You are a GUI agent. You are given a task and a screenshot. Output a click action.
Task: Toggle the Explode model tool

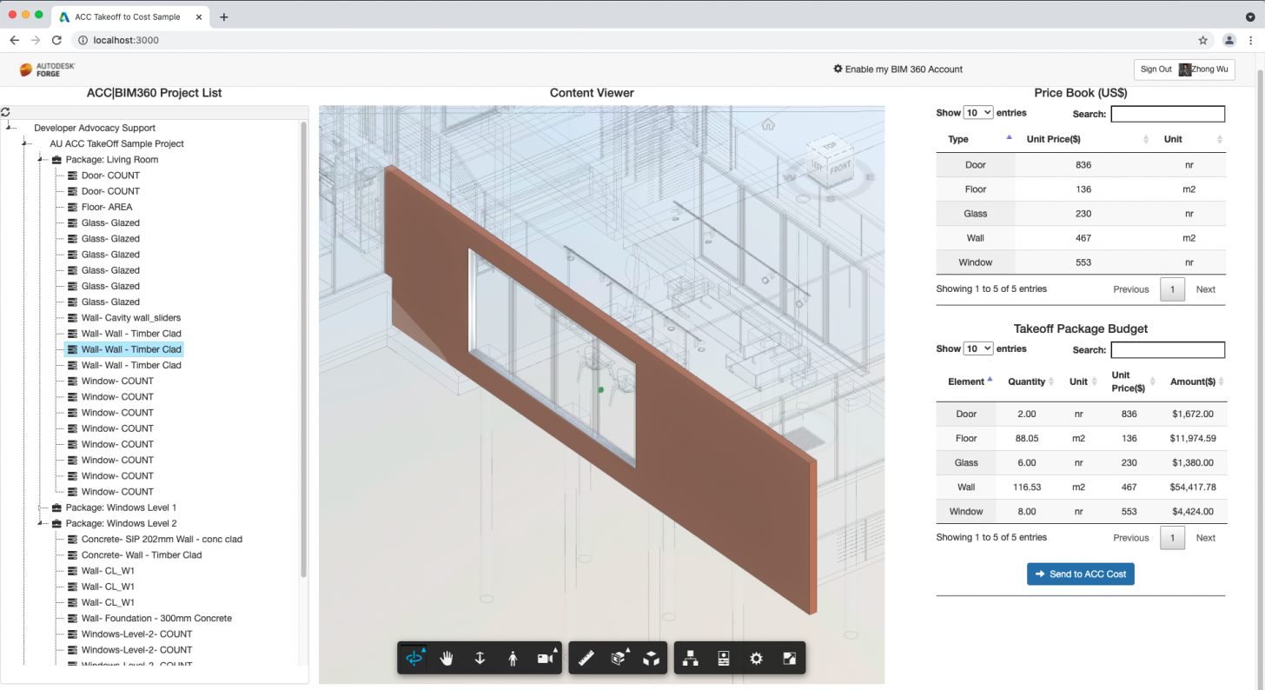pos(651,659)
